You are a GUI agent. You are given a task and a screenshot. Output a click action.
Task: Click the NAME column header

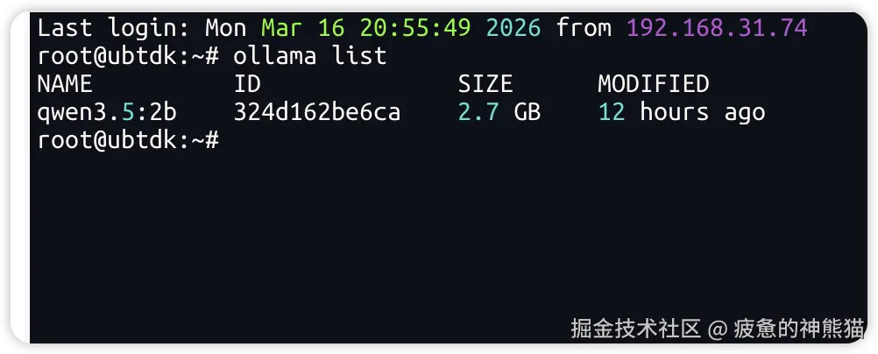pyautogui.click(x=65, y=84)
